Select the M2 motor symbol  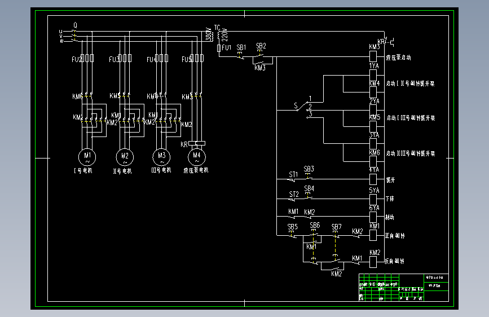tap(125, 157)
